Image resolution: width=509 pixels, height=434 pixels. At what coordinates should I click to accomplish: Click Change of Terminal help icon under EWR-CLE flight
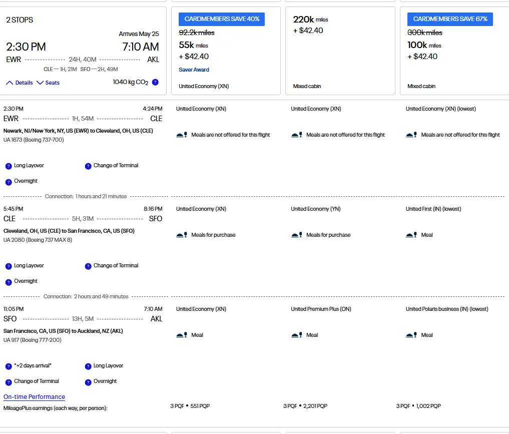click(88, 166)
